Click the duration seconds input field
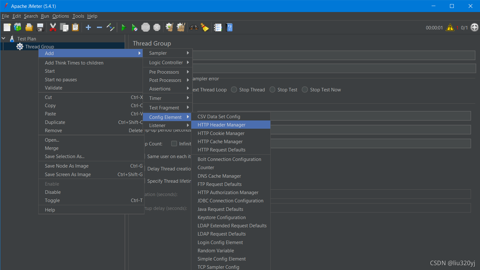The image size is (480, 270). (371, 194)
